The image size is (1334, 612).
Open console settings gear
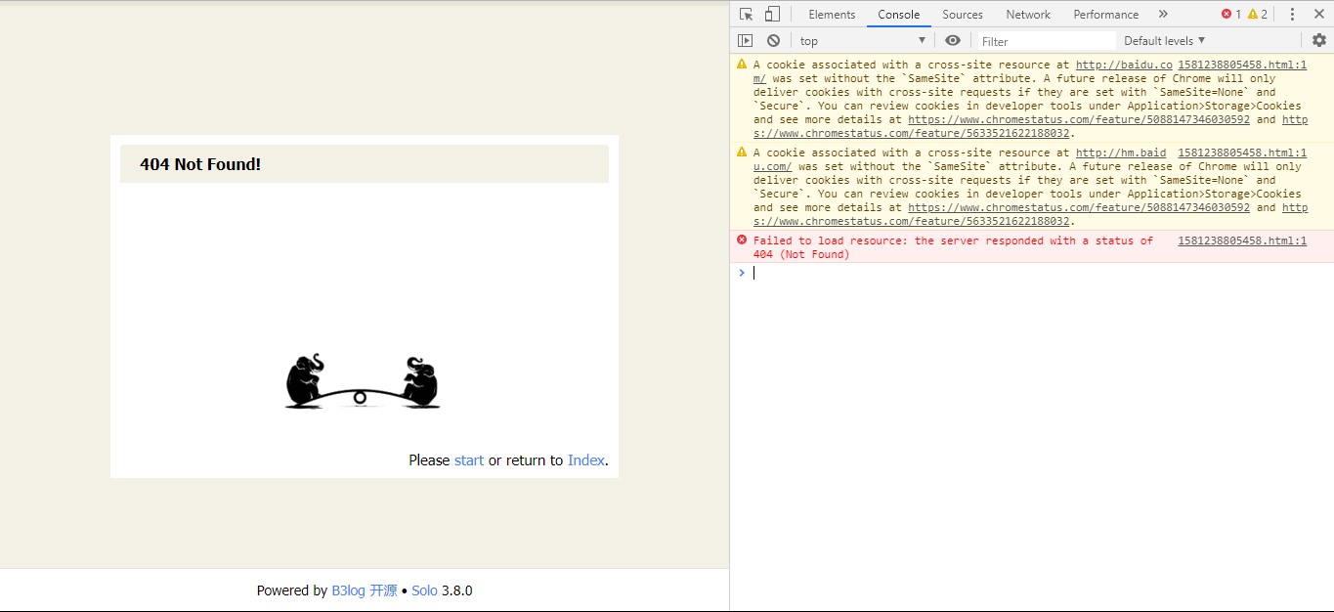tap(1318, 40)
